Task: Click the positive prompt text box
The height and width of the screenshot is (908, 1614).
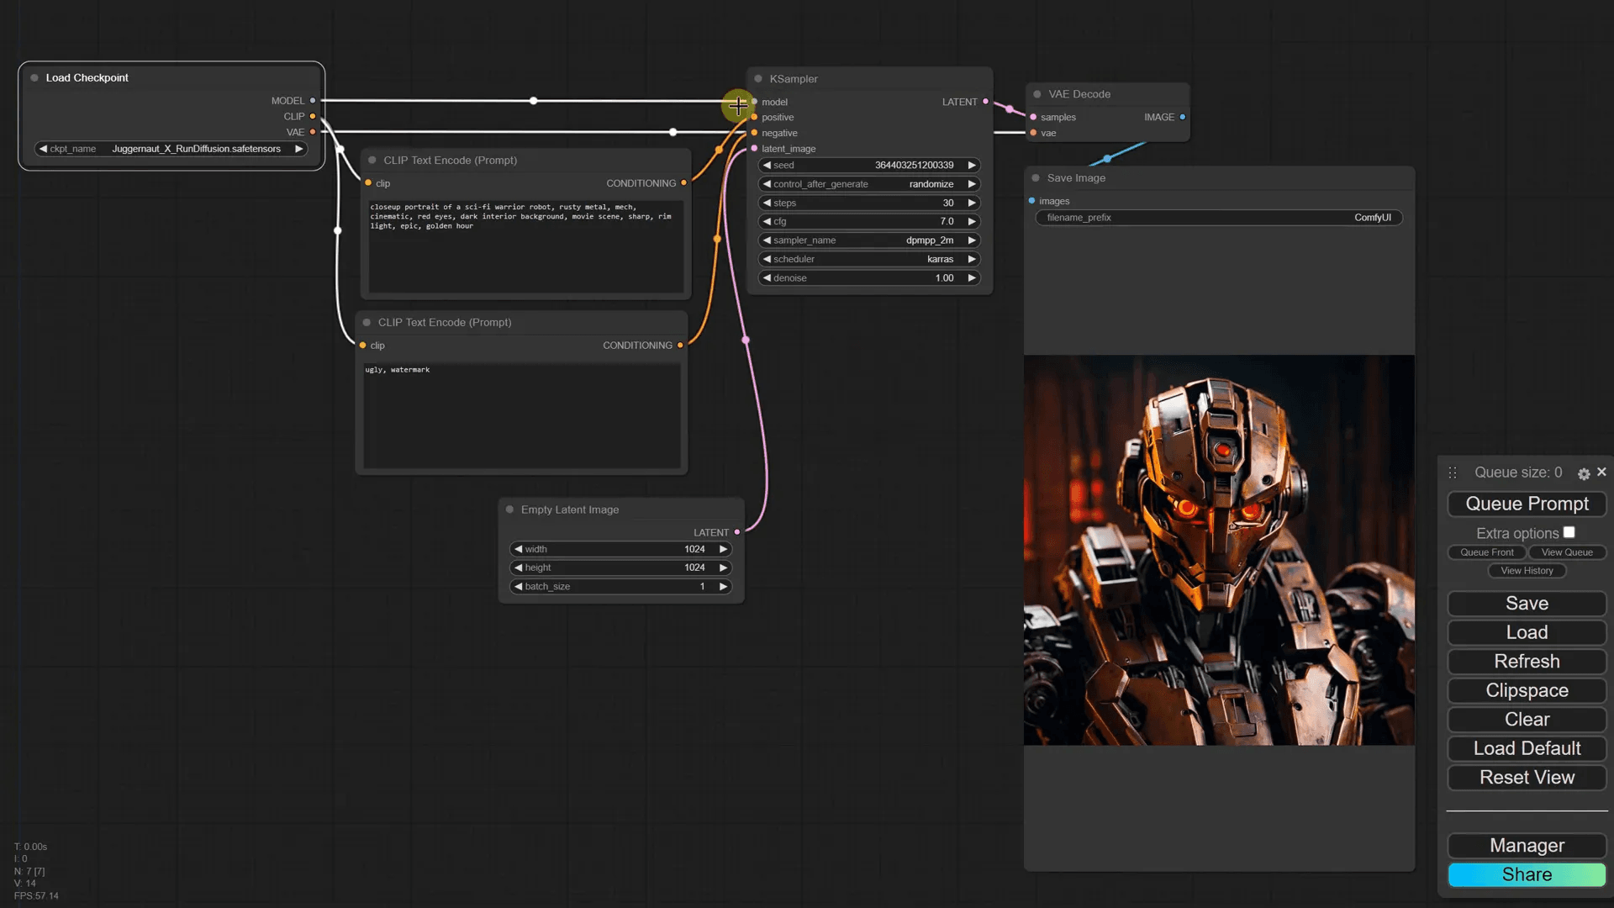Action: click(525, 245)
